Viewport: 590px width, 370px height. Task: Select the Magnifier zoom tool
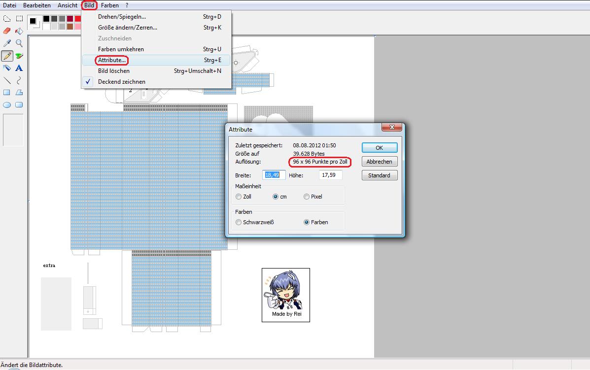pos(19,43)
